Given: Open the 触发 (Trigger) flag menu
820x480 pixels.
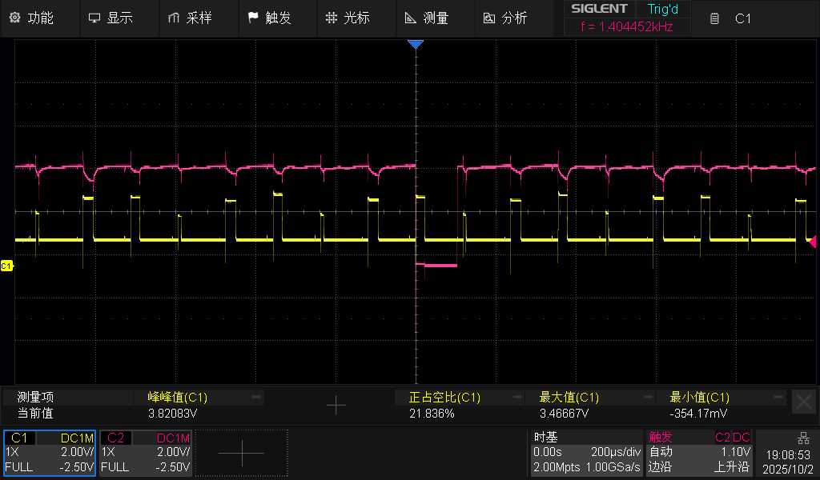Looking at the screenshot, I should tap(269, 18).
